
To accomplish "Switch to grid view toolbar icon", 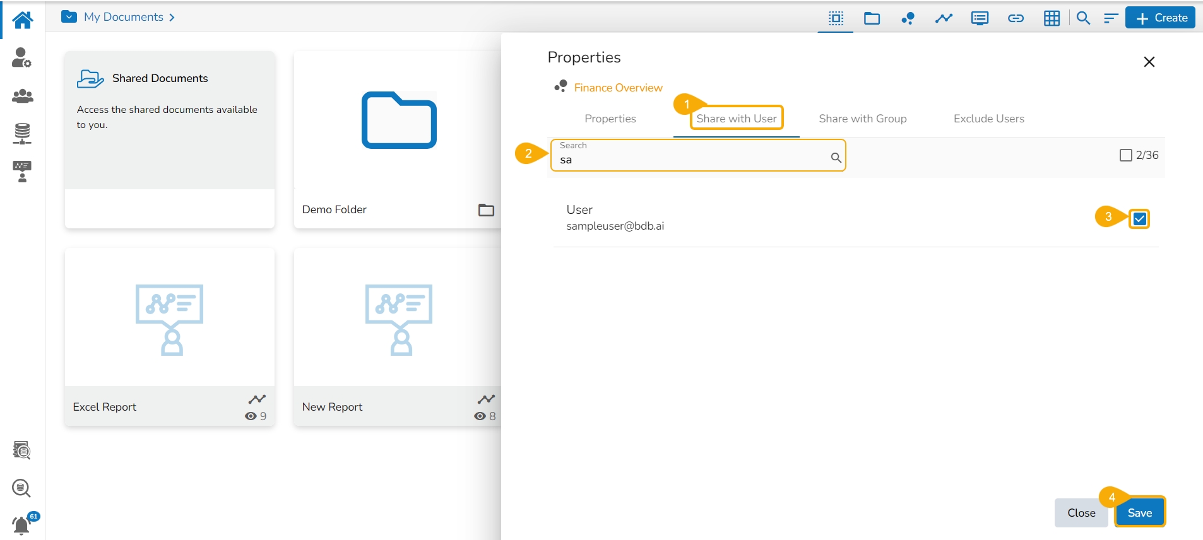I will point(1052,18).
